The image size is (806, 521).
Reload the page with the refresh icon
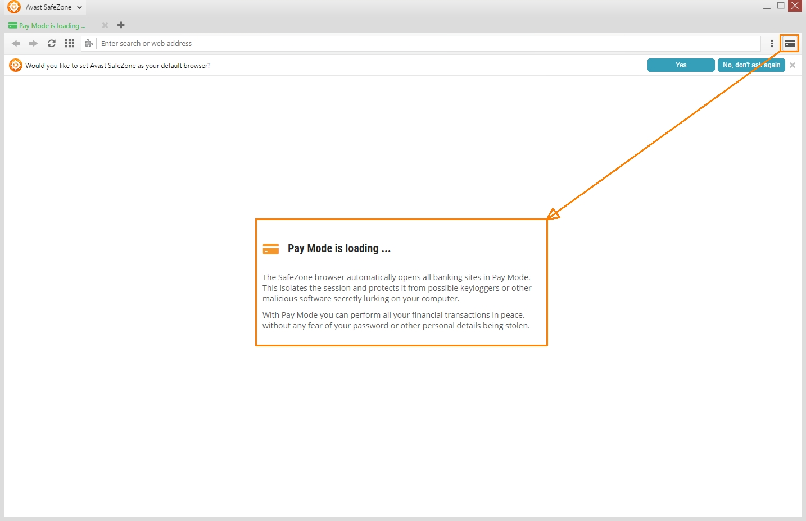tap(52, 43)
